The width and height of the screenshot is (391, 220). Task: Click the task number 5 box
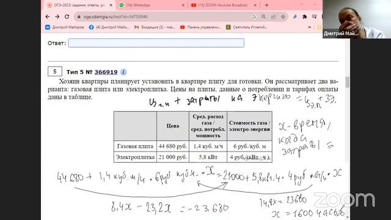55,71
